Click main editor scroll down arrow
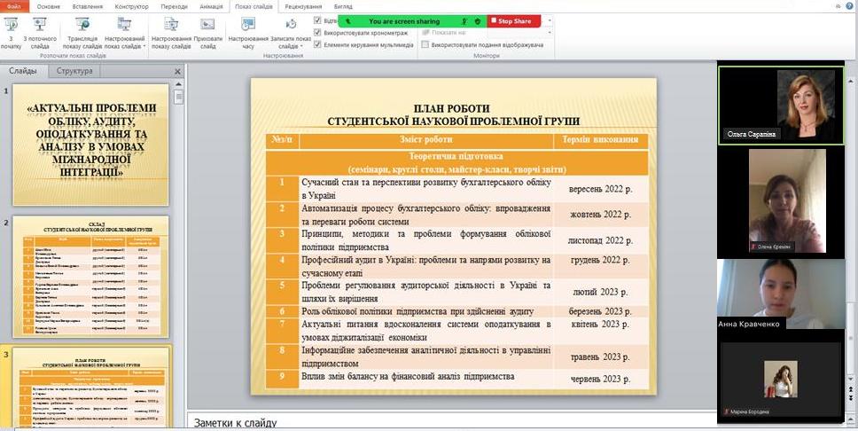The image size is (858, 431). click(x=850, y=379)
